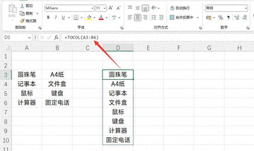Toggle bold formatting

(x=48, y=17)
